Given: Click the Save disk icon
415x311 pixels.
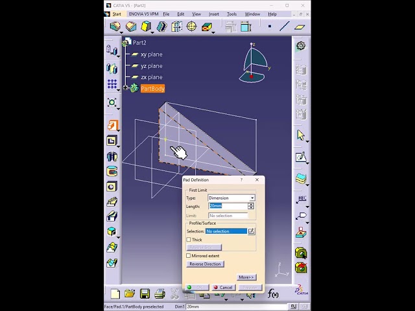Looking at the screenshot, I should point(145,294).
